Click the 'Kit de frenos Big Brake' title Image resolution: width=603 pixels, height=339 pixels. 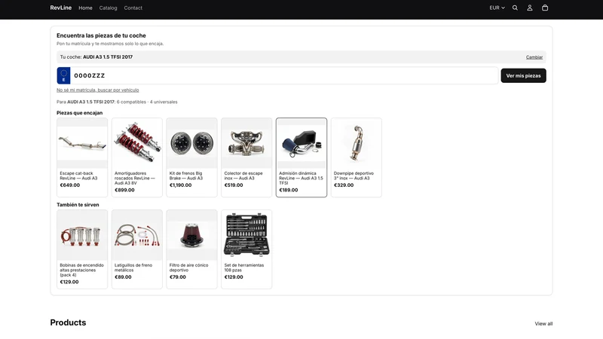tap(186, 176)
